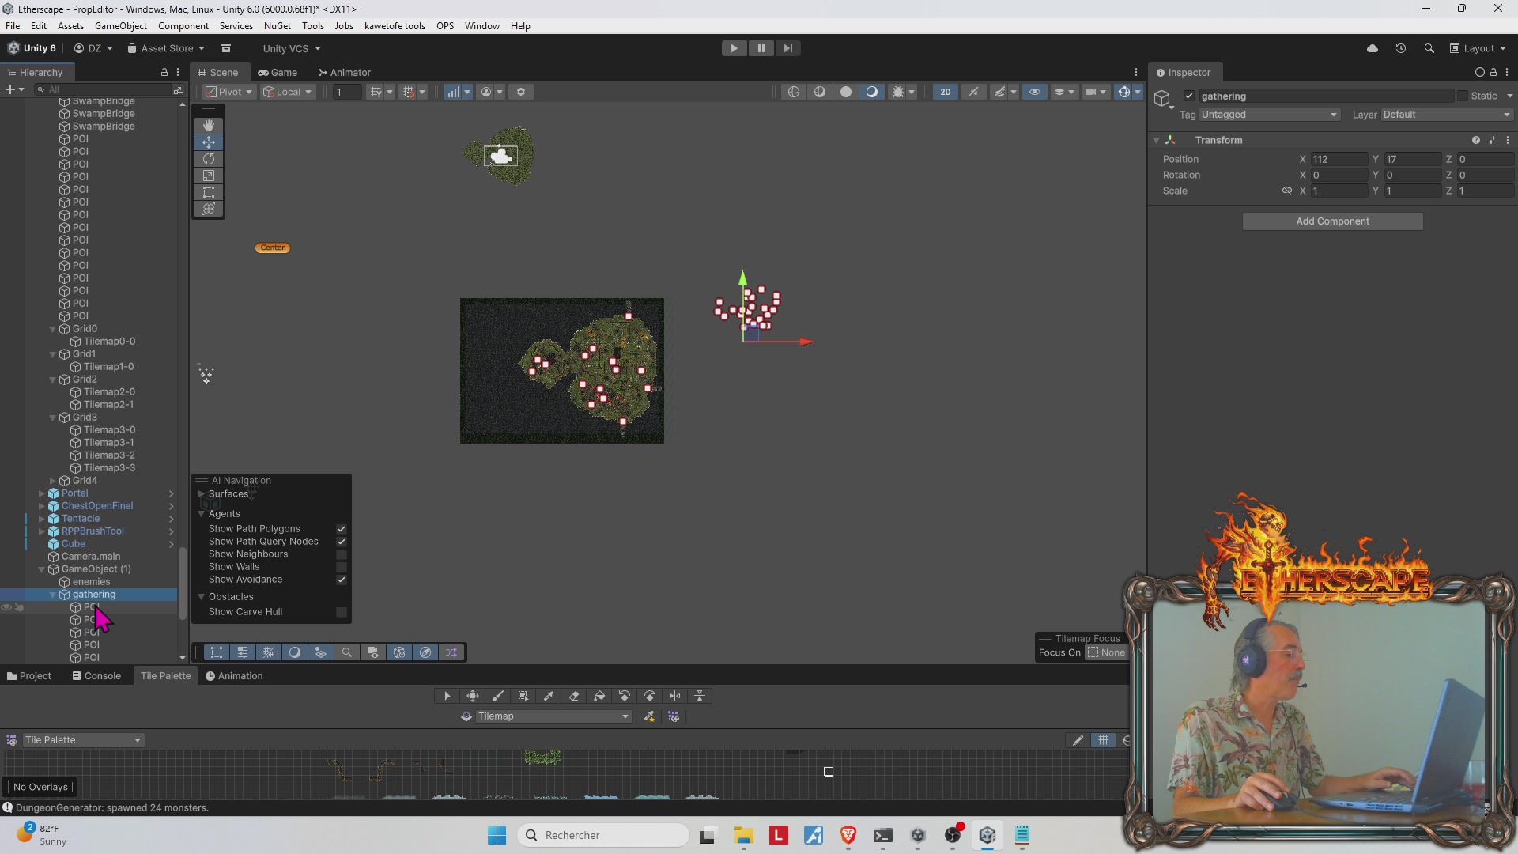Switch to the Console tab

(x=96, y=676)
